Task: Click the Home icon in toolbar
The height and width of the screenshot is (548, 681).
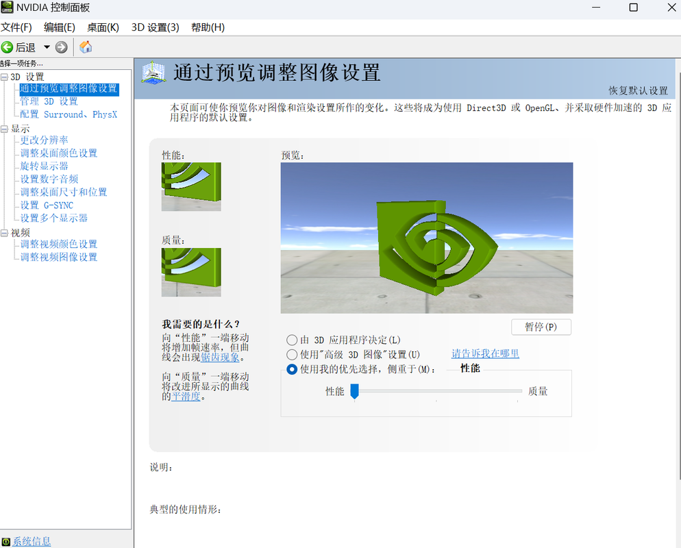Action: (x=86, y=47)
